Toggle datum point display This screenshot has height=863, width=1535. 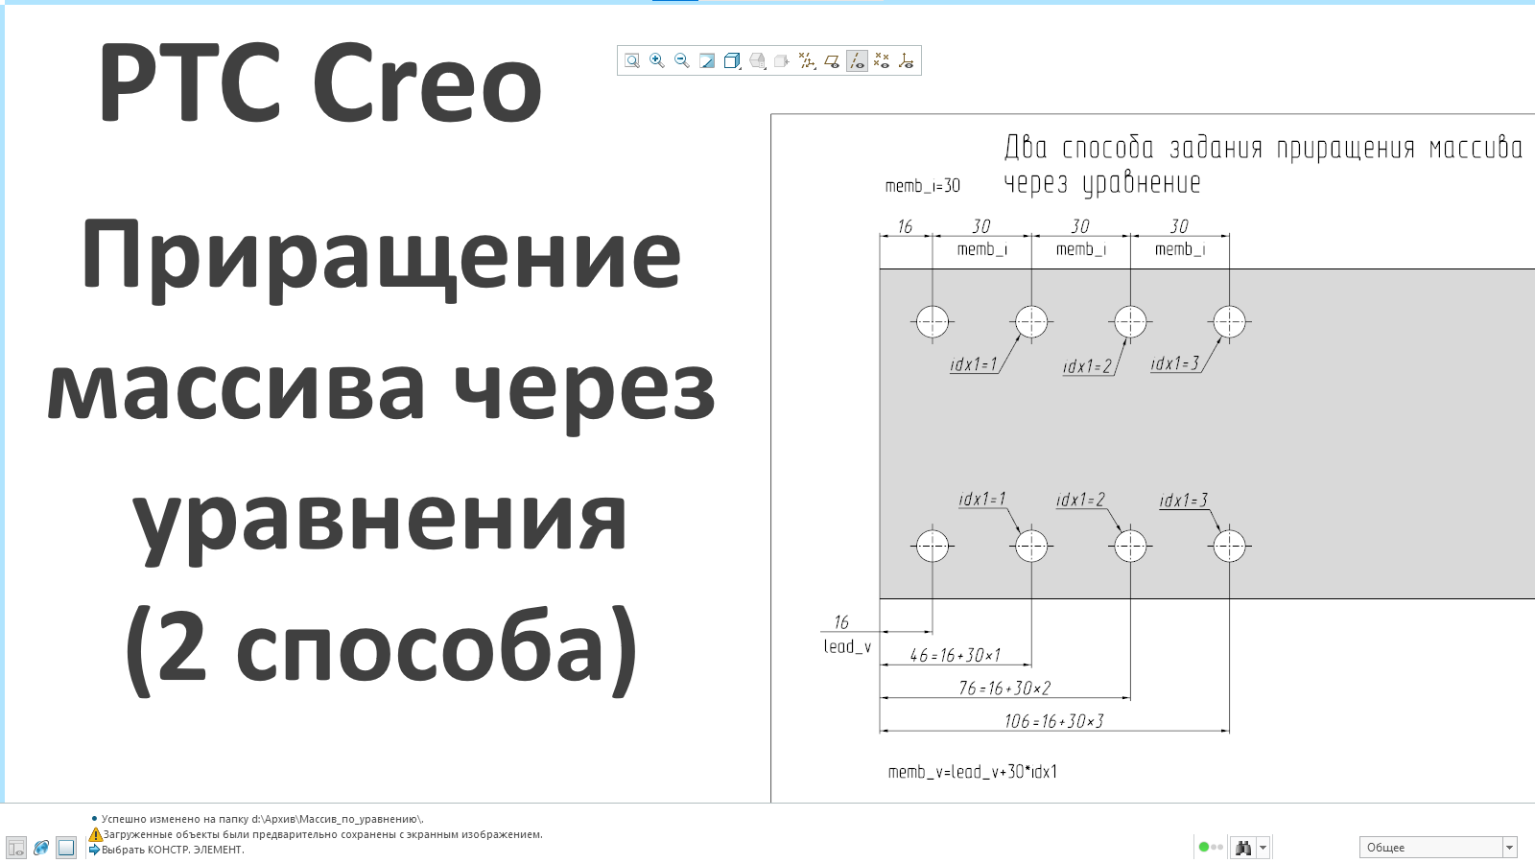pos(882,60)
